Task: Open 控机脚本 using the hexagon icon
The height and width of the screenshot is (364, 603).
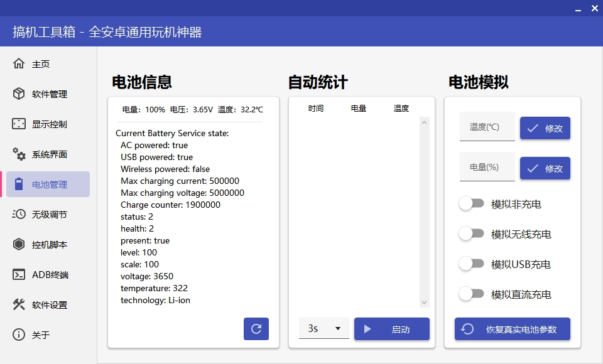Action: pos(19,245)
